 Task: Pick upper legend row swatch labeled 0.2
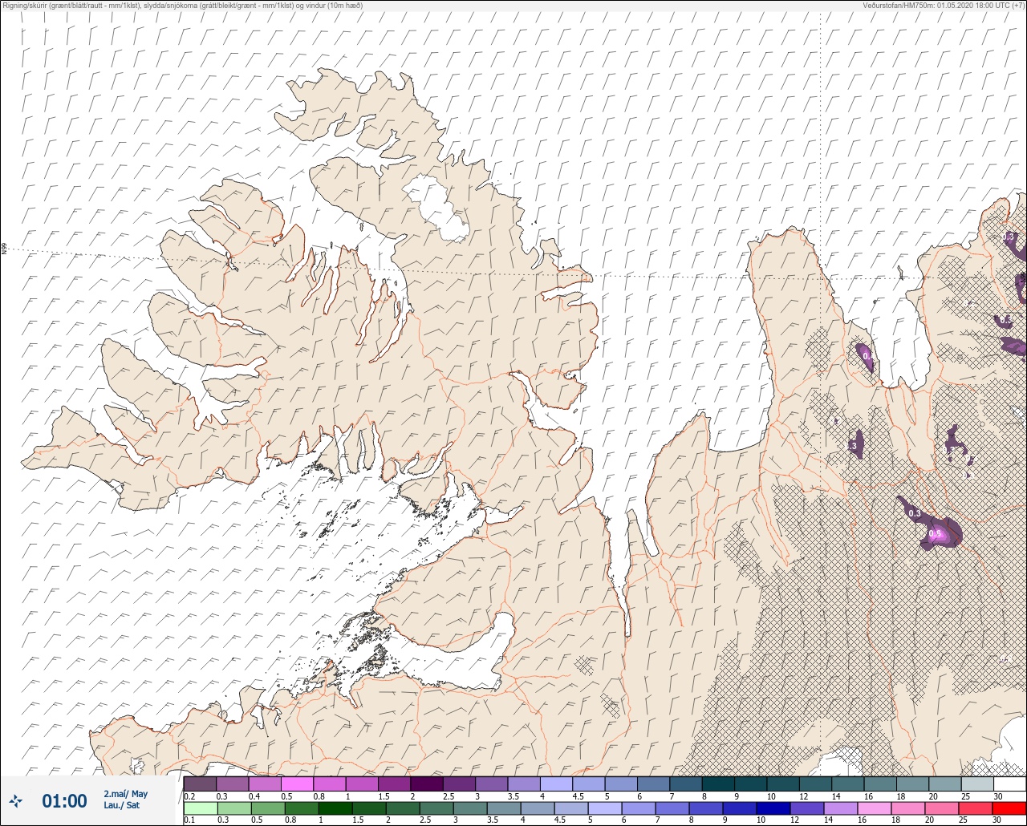click(x=200, y=783)
